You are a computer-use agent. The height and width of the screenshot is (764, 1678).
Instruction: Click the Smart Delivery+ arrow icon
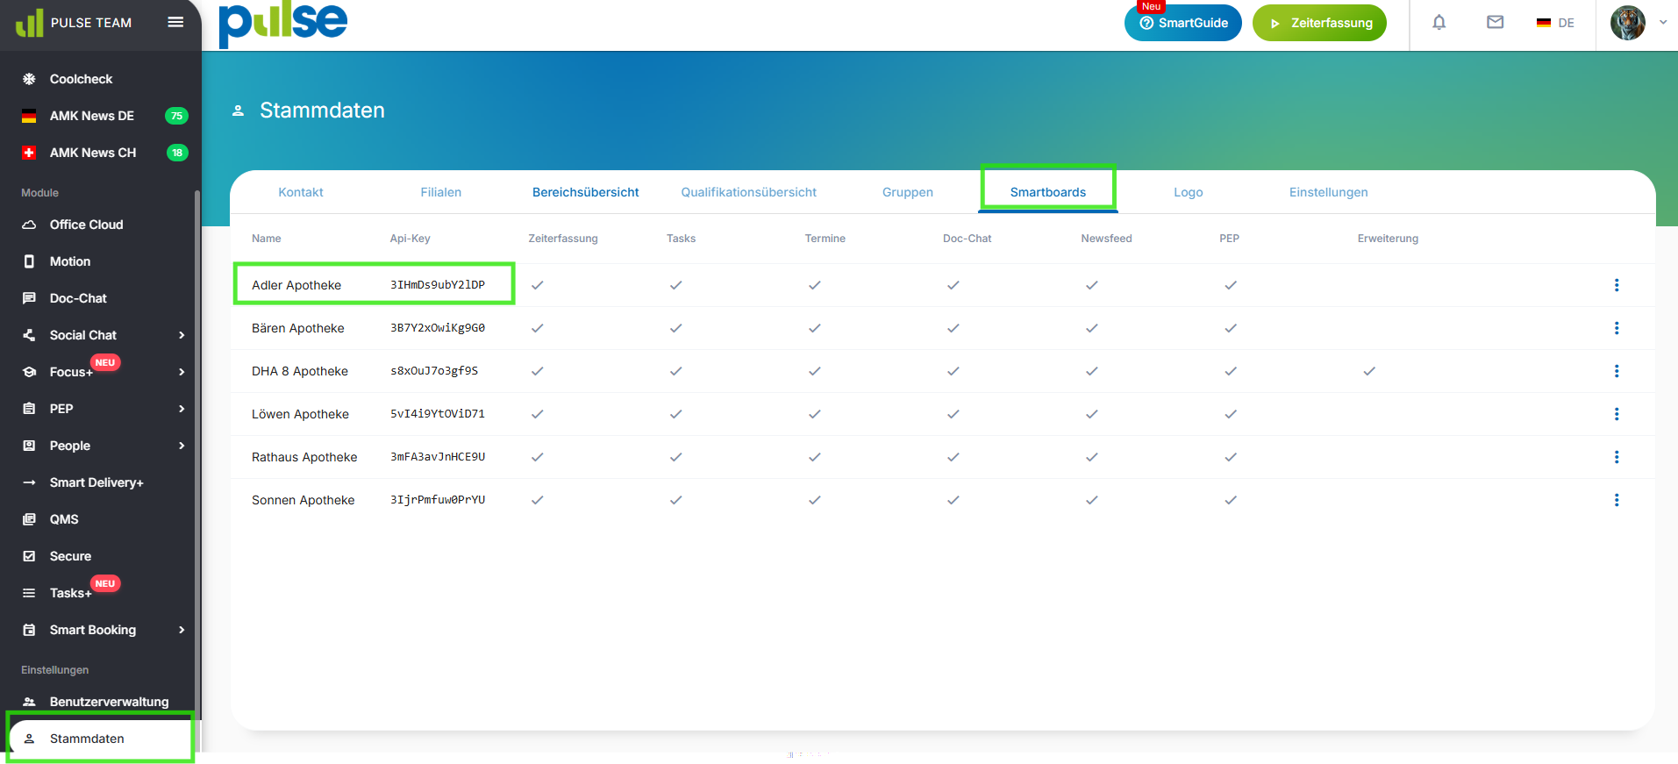[29, 482]
